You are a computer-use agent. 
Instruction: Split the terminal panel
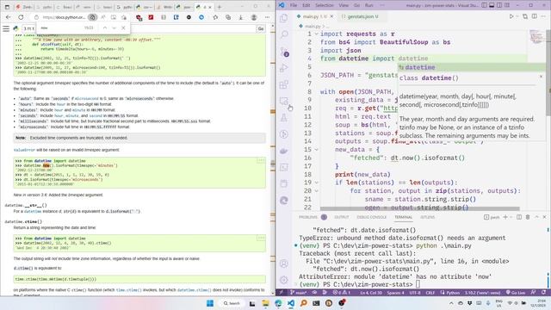click(x=519, y=217)
